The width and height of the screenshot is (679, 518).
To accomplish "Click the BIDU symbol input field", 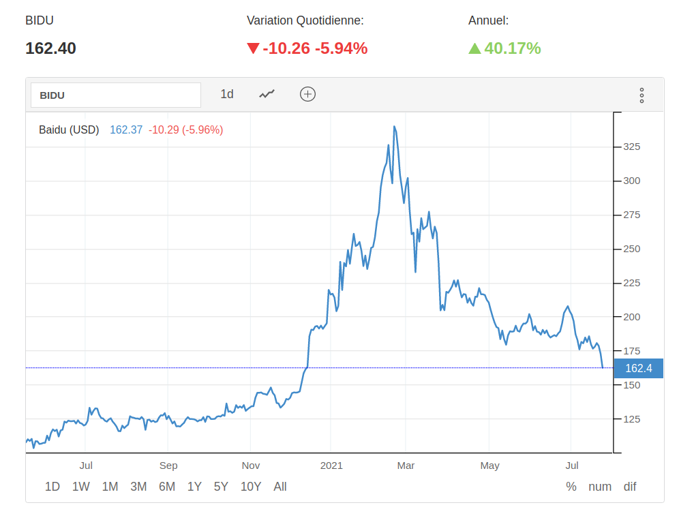I will pyautogui.click(x=116, y=95).
